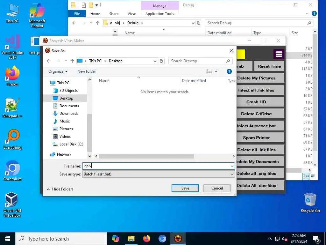Expand address bar previous locations in Save As

coord(155,61)
